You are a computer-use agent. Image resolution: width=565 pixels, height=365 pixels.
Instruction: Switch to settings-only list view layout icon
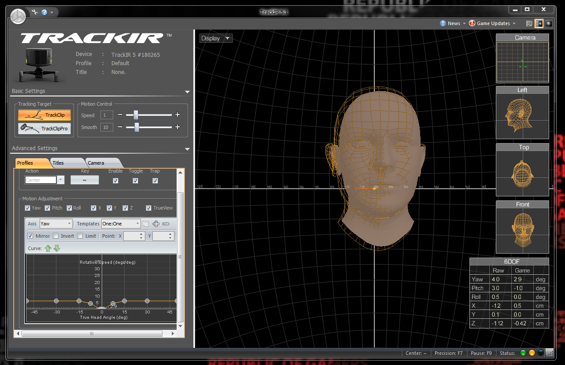coord(530,24)
